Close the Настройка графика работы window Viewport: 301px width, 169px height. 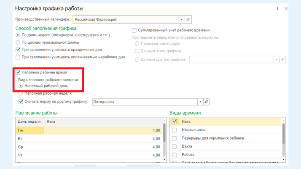(x=286, y=8)
